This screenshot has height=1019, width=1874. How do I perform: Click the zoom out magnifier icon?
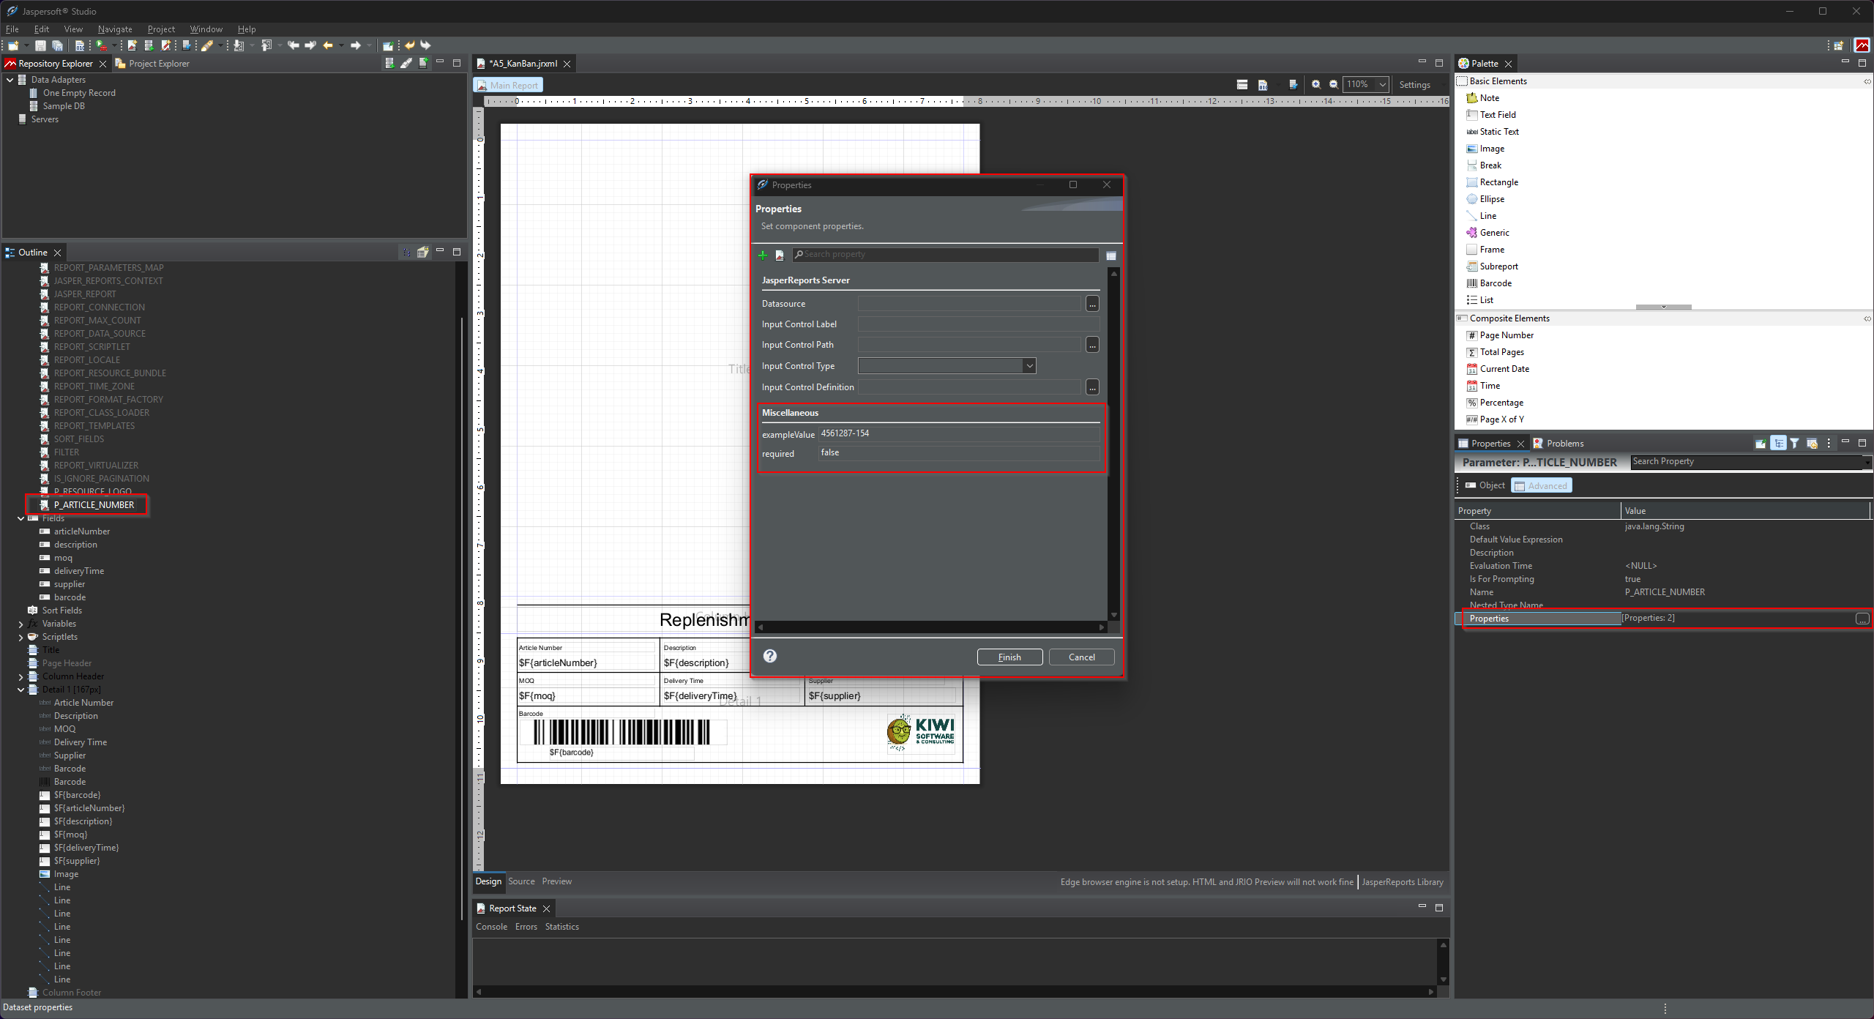(1333, 84)
